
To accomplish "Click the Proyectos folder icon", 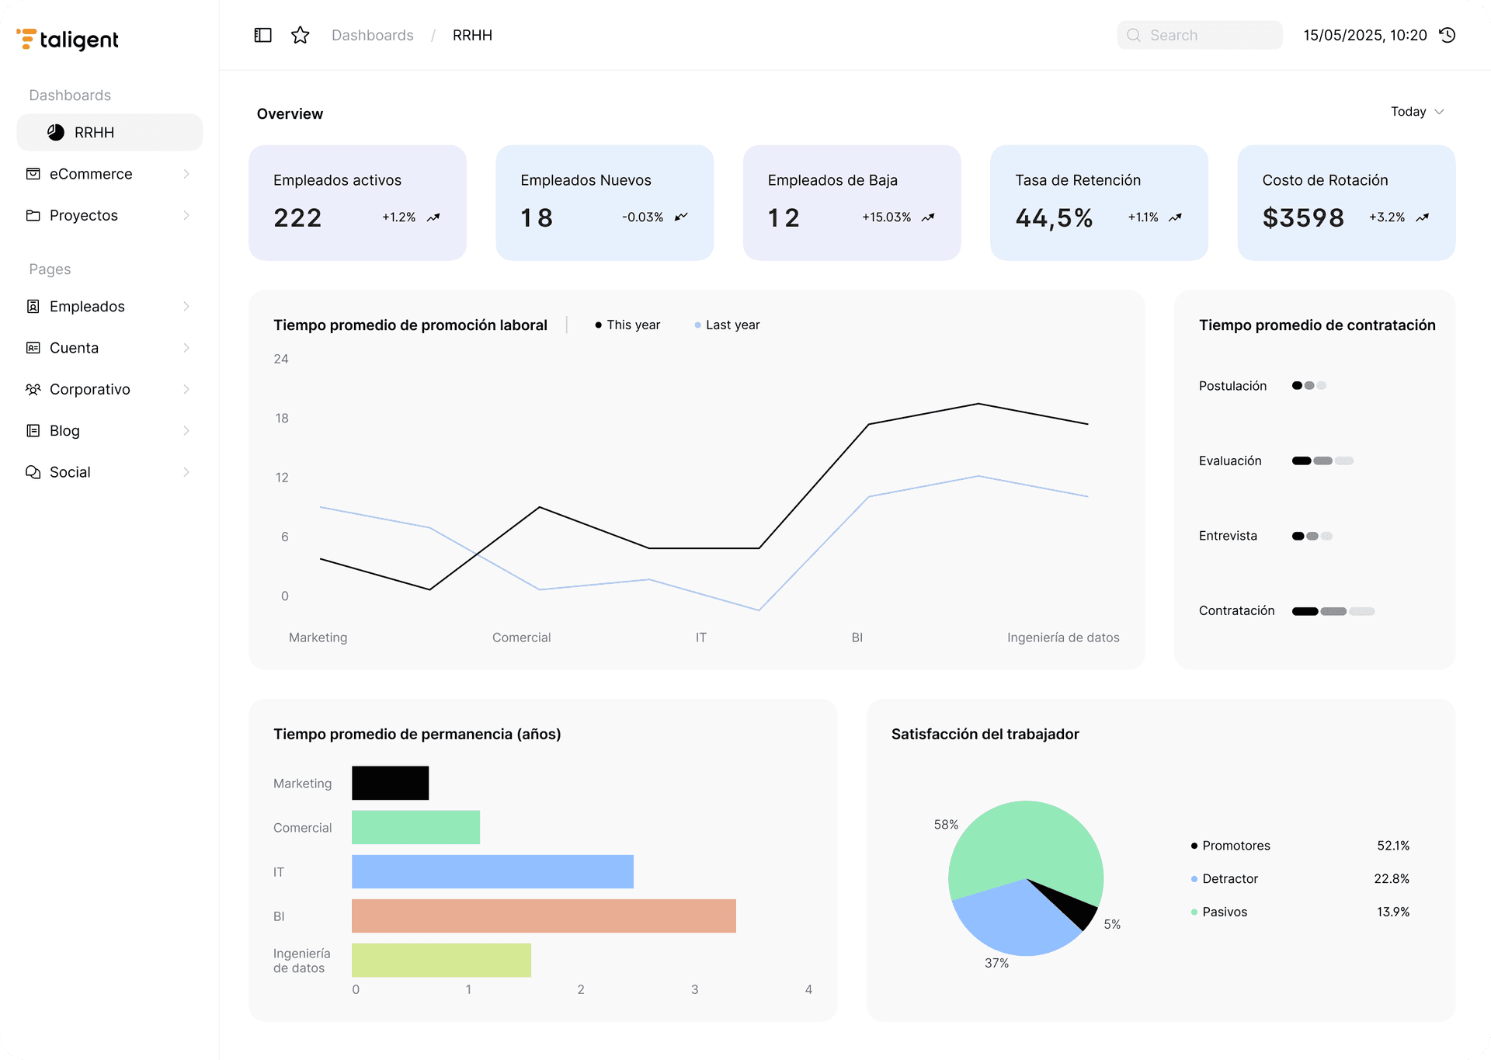I will click(x=33, y=215).
